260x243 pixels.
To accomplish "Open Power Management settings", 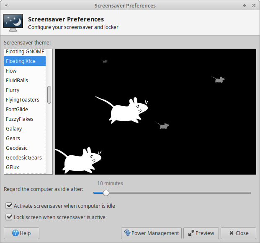I will (151, 233).
